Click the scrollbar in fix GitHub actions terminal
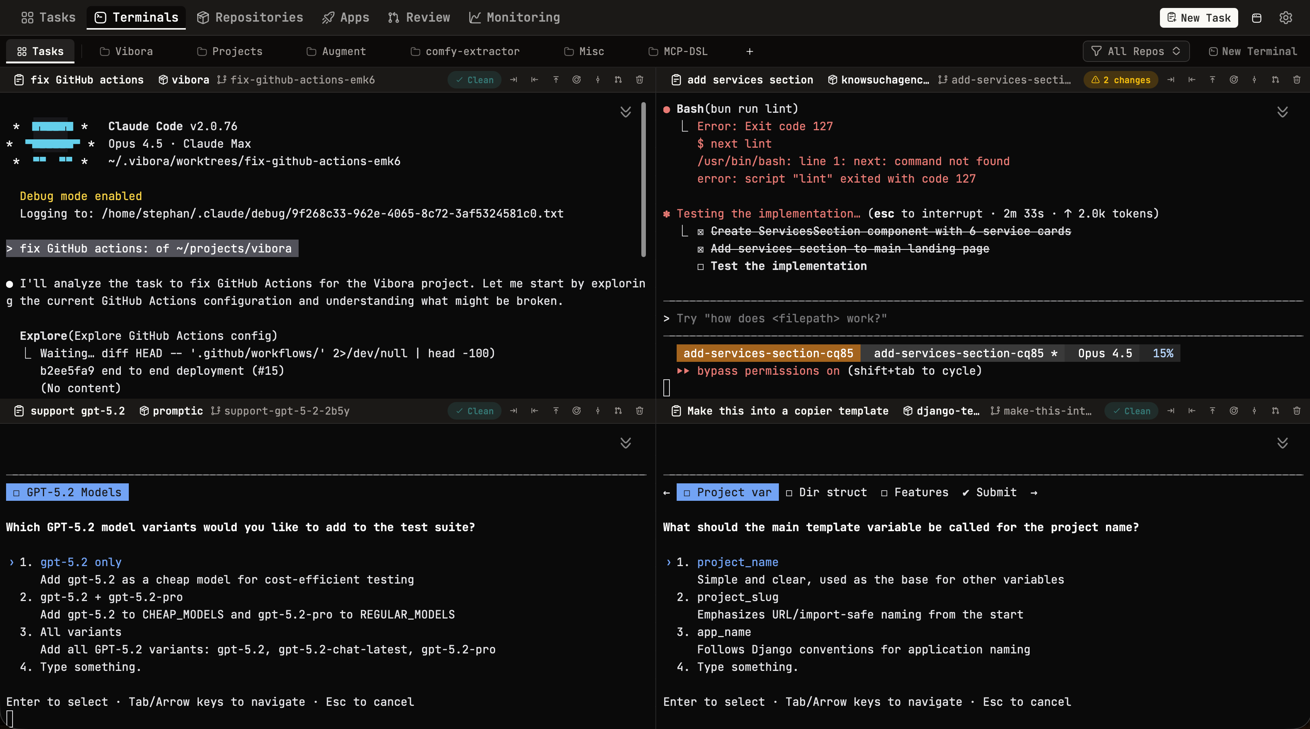The height and width of the screenshot is (729, 1310). click(644, 180)
